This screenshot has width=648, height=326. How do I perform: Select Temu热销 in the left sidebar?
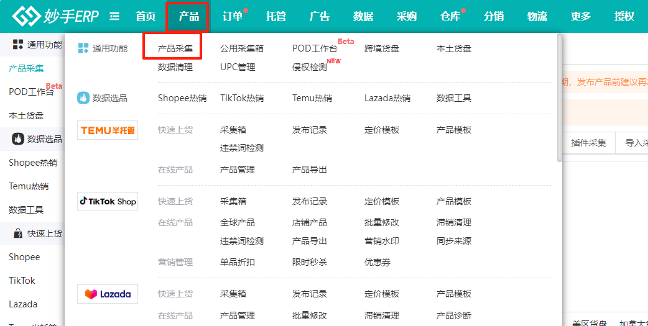click(29, 186)
